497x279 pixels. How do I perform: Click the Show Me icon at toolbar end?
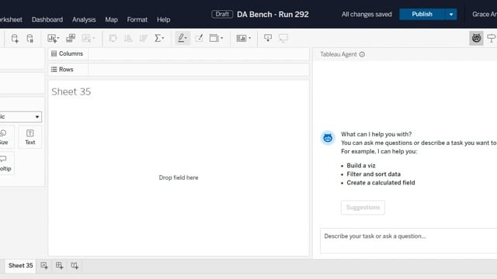point(492,38)
